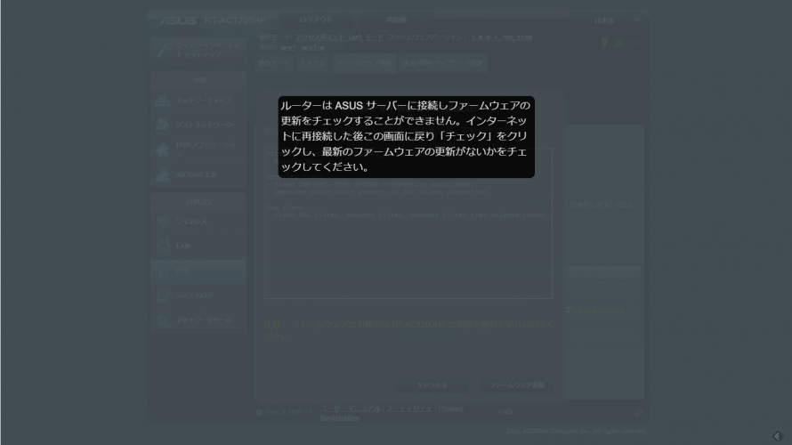This screenshot has height=445, width=792.
Task: Click the second SSID link
Action: [x=312, y=47]
